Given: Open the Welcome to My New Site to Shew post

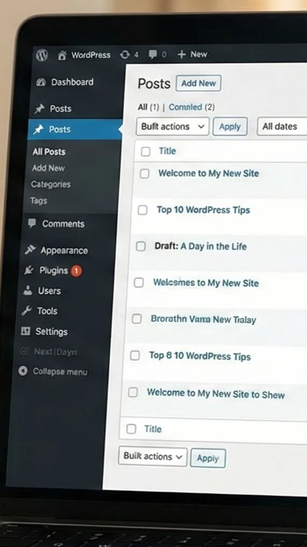Looking at the screenshot, I should 216,394.
